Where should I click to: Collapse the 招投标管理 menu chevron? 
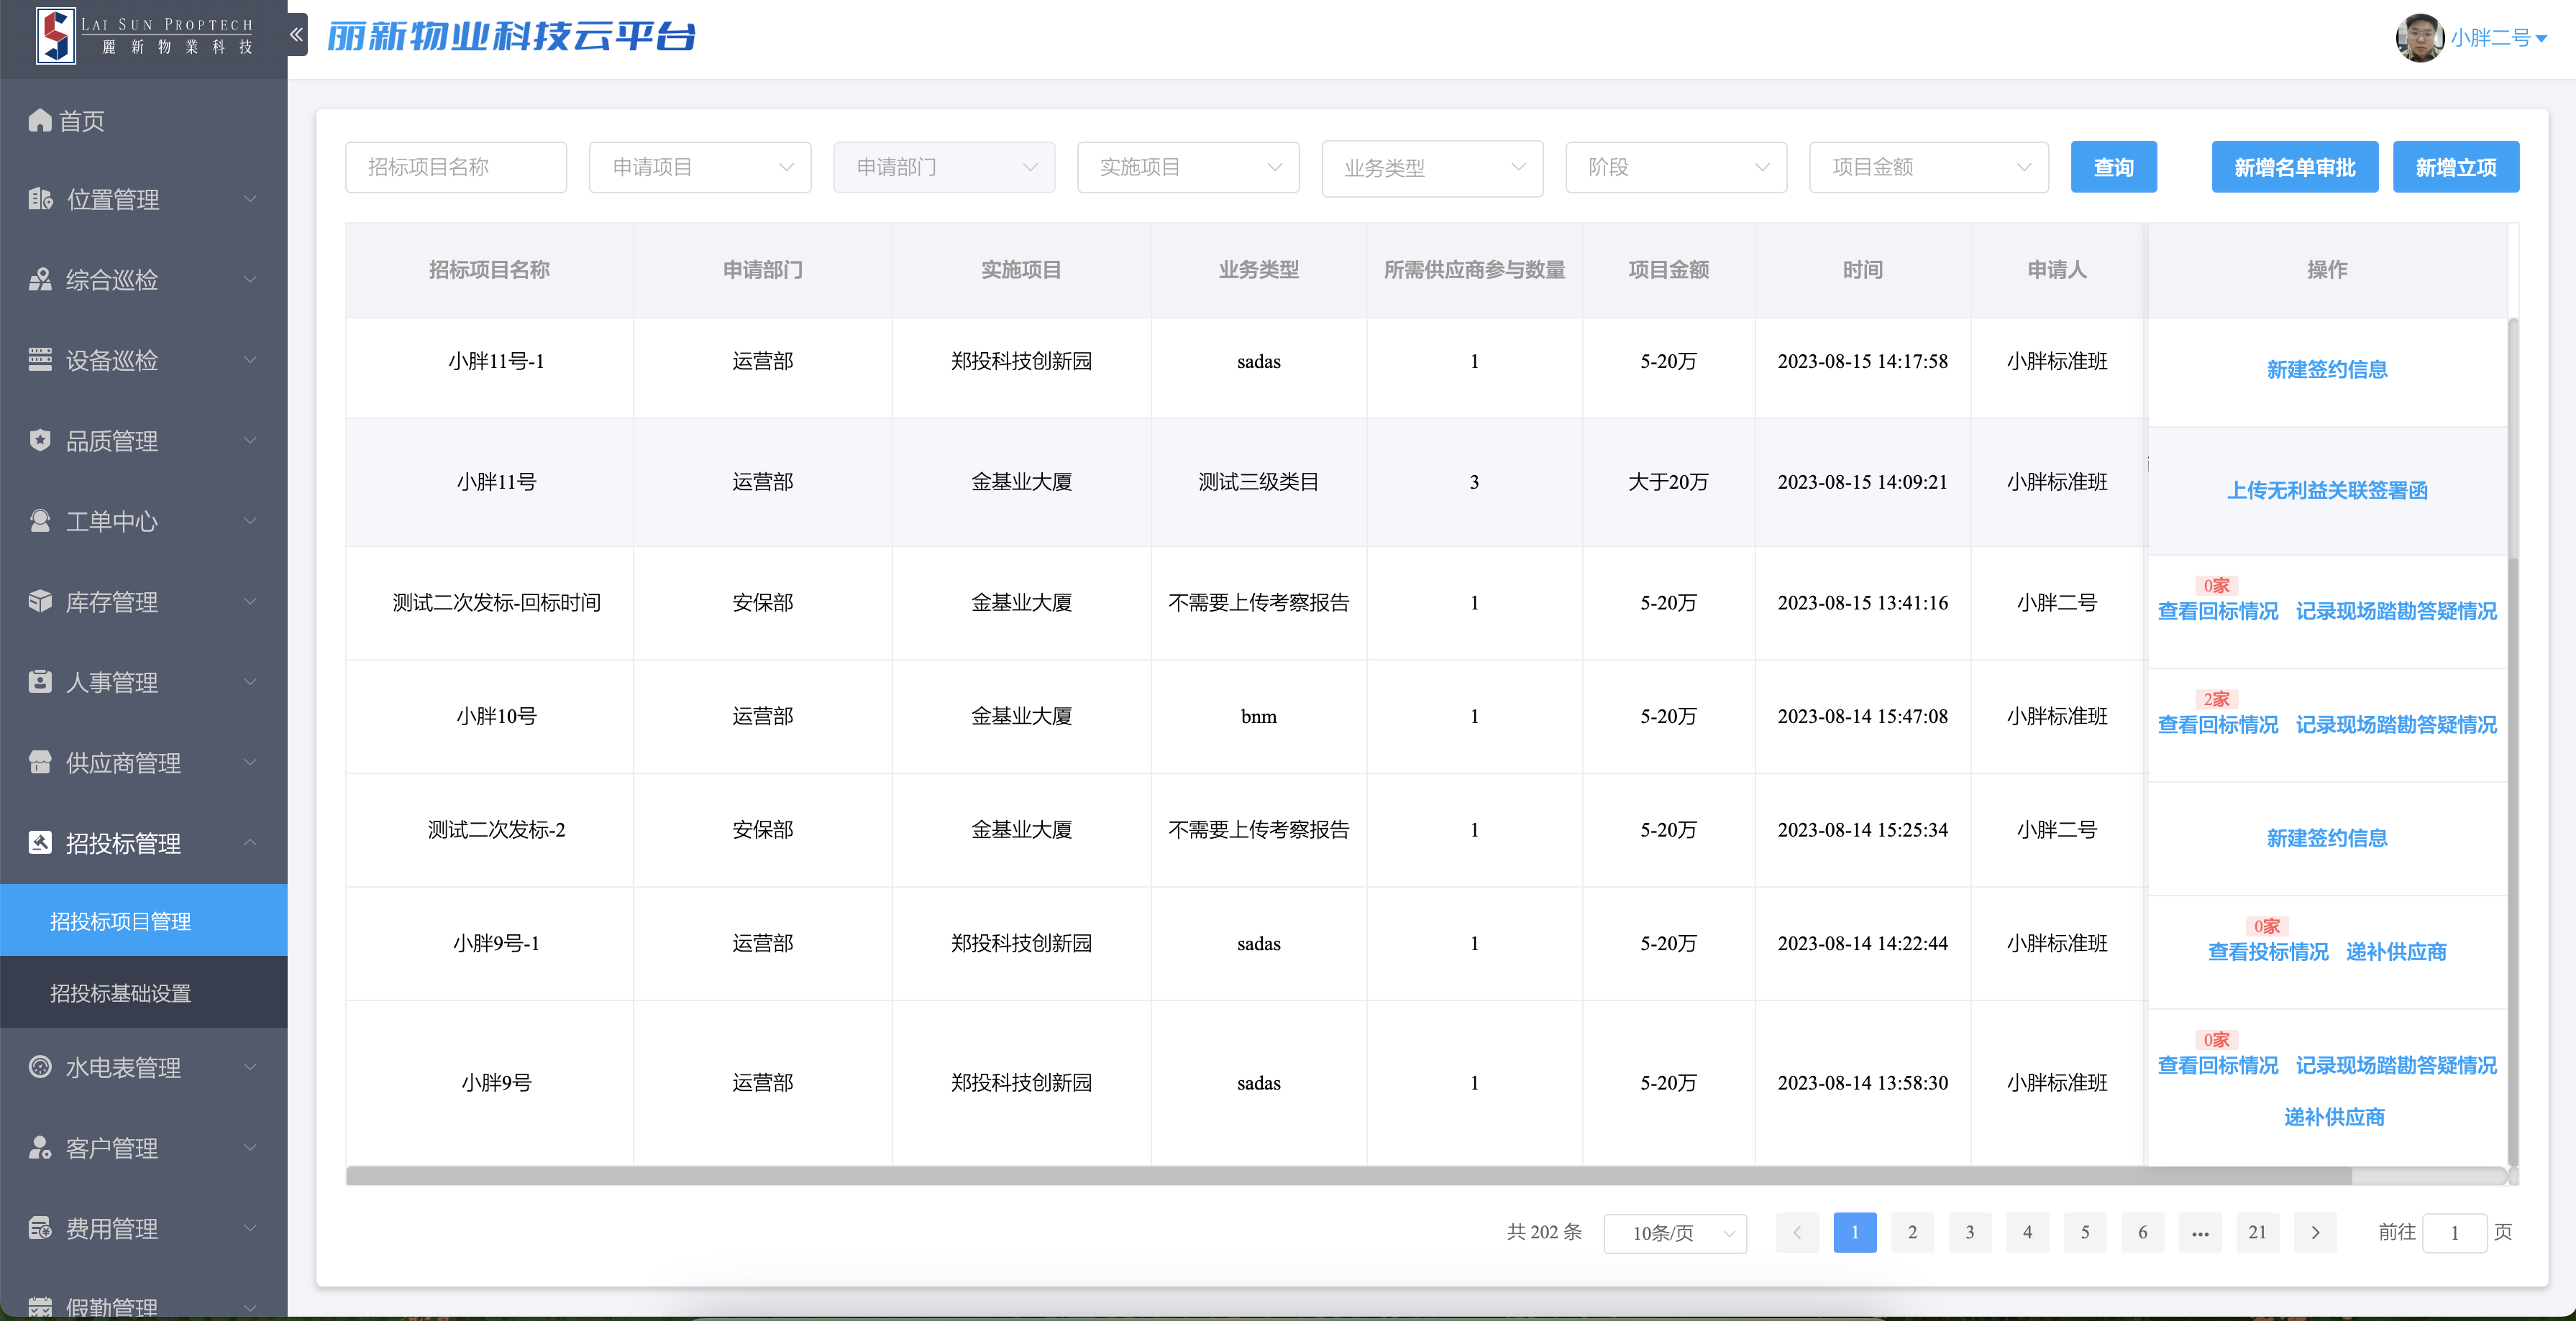pyautogui.click(x=250, y=842)
